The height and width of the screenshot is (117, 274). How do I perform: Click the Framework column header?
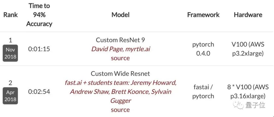[203, 15]
